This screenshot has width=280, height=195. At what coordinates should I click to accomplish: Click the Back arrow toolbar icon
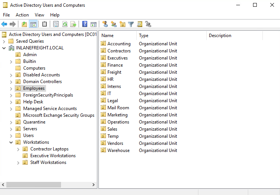pos(4,24)
